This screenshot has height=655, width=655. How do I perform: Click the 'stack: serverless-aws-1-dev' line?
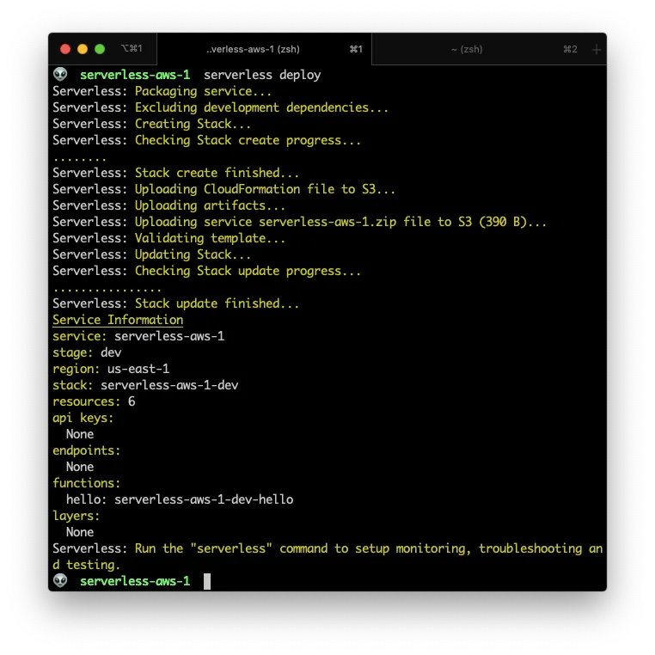coord(145,385)
